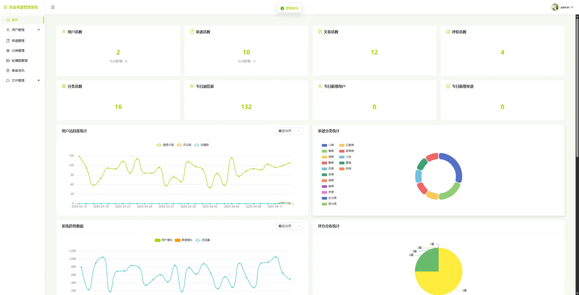Toggle 评论数 series in activity chart legend
The width and height of the screenshot is (579, 295).
click(184, 145)
